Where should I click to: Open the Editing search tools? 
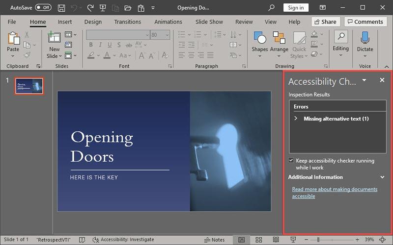pyautogui.click(x=340, y=44)
